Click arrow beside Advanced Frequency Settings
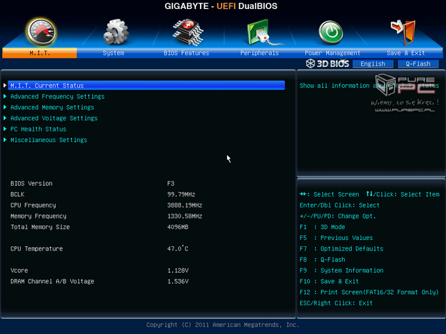This screenshot has height=334, width=446. point(5,96)
